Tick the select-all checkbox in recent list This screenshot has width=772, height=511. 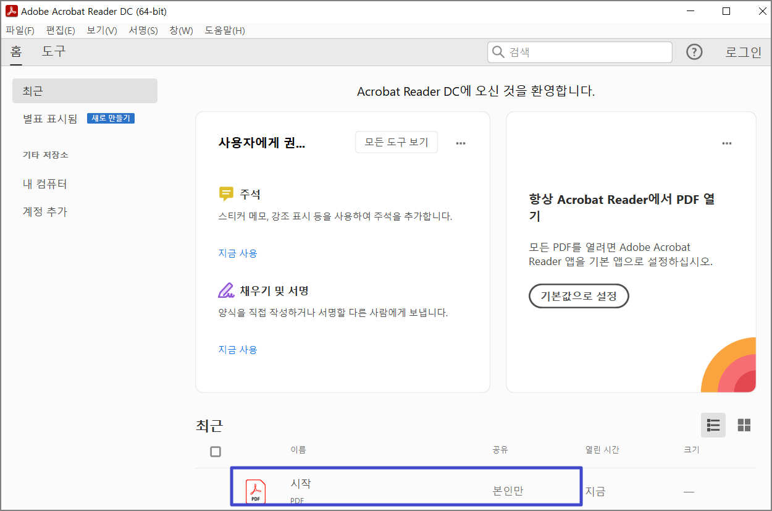tap(216, 452)
